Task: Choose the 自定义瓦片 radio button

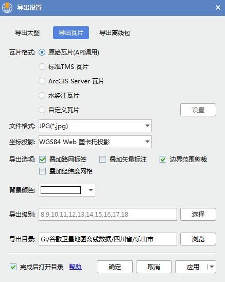Action: [42, 110]
